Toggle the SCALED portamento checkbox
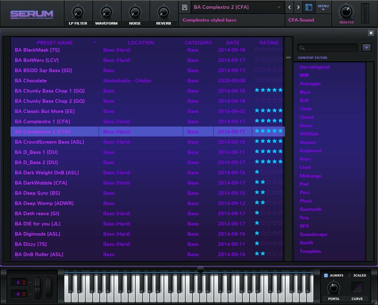The height and width of the screenshot is (305, 378). point(349,275)
